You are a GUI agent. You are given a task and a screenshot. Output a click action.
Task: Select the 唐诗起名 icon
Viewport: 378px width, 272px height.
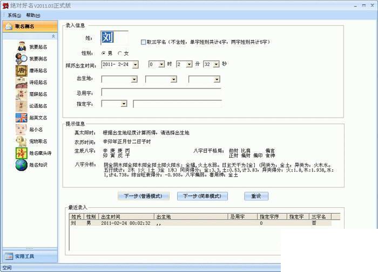[22, 70]
